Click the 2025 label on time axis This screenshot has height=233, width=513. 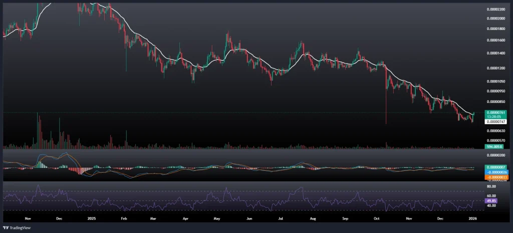pyautogui.click(x=91, y=218)
